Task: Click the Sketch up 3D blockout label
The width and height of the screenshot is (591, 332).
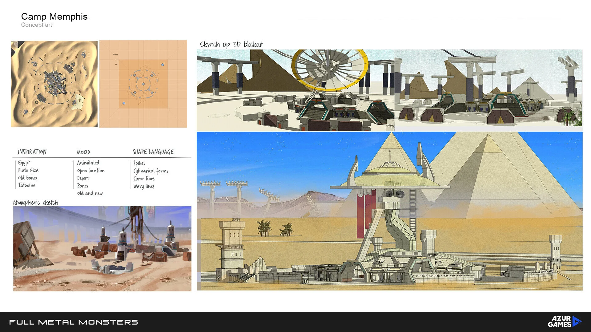Action: pyautogui.click(x=231, y=45)
